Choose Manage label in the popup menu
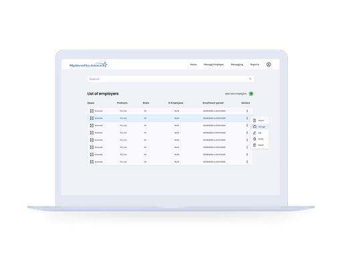Screen dimensions: 342x256 tap(262, 127)
